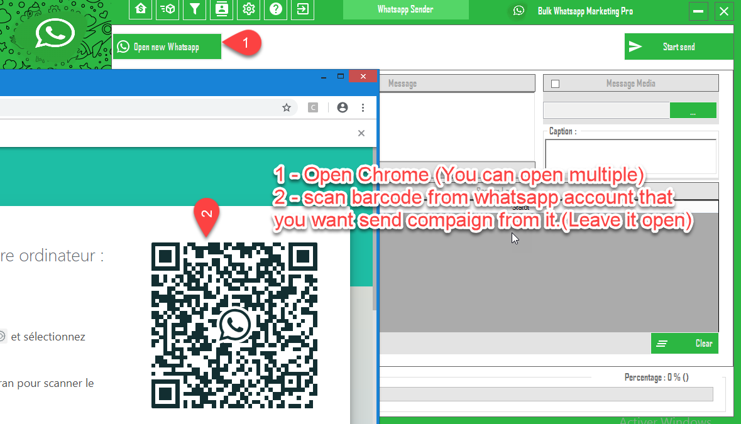
Task: Open Chrome three-dot menu
Action: pos(363,107)
